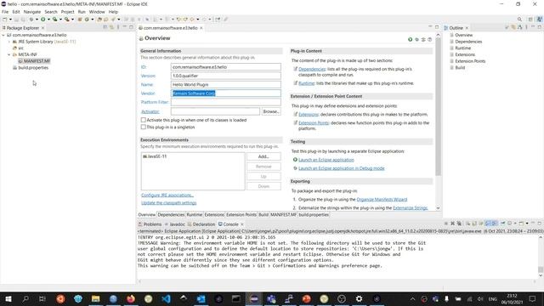The width and height of the screenshot is (544, 306).
Task: Select build.properties in Package Explorer
Action: pos(31,68)
